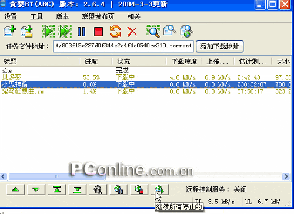
Task: Click the 添加下载地址 button
Action: click(219, 46)
